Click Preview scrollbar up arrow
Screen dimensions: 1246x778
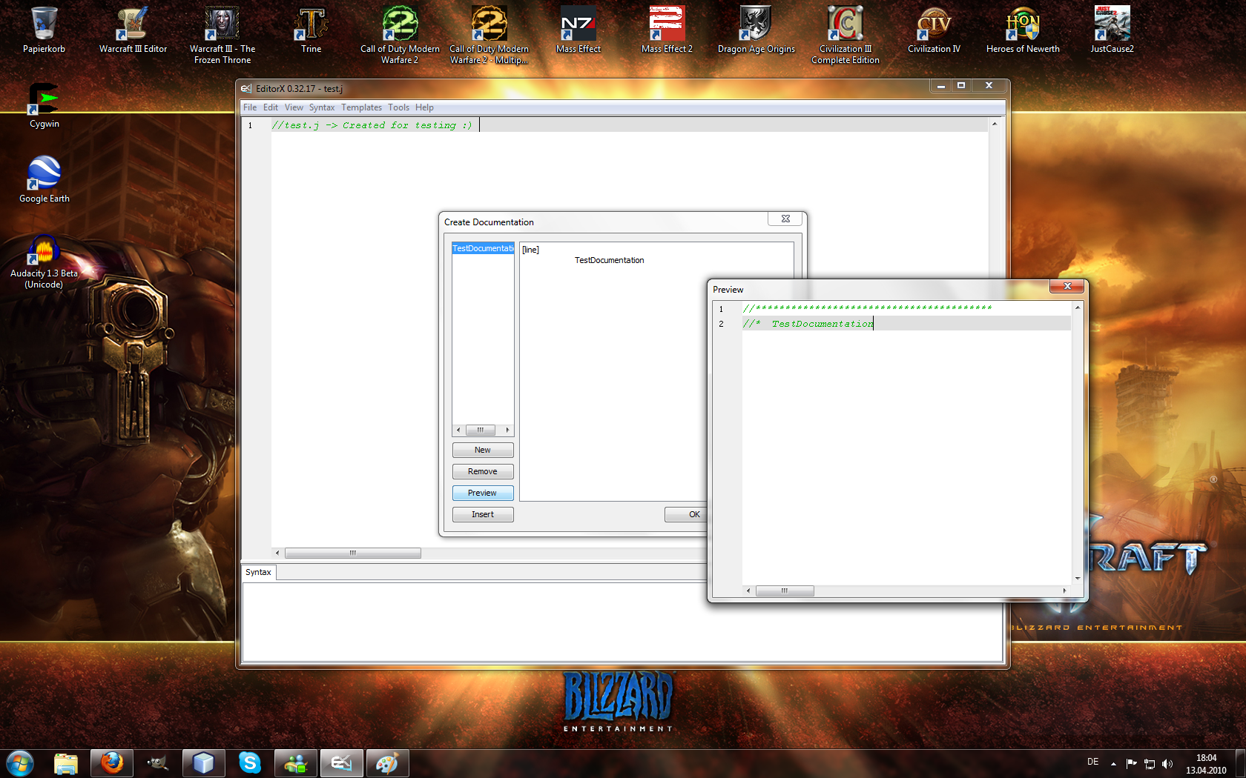[1078, 307]
